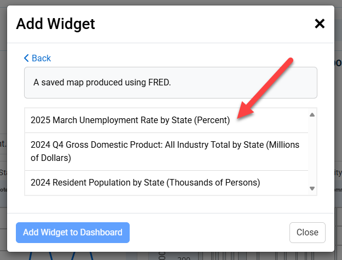This screenshot has width=342, height=260.
Task: Choose 2024 Q4 Gross Domestic Product map
Action: tap(164, 151)
